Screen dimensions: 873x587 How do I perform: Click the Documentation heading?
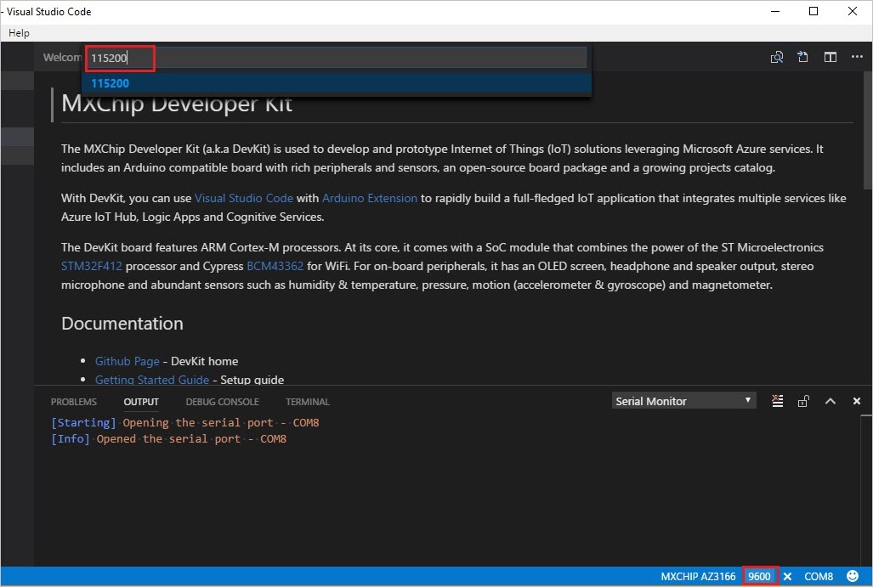click(122, 324)
